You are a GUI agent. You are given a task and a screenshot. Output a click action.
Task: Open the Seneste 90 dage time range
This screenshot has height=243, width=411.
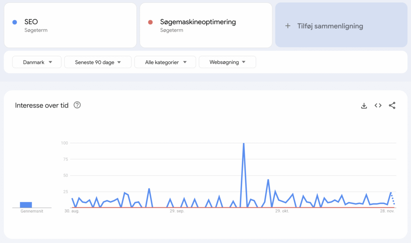pos(98,62)
